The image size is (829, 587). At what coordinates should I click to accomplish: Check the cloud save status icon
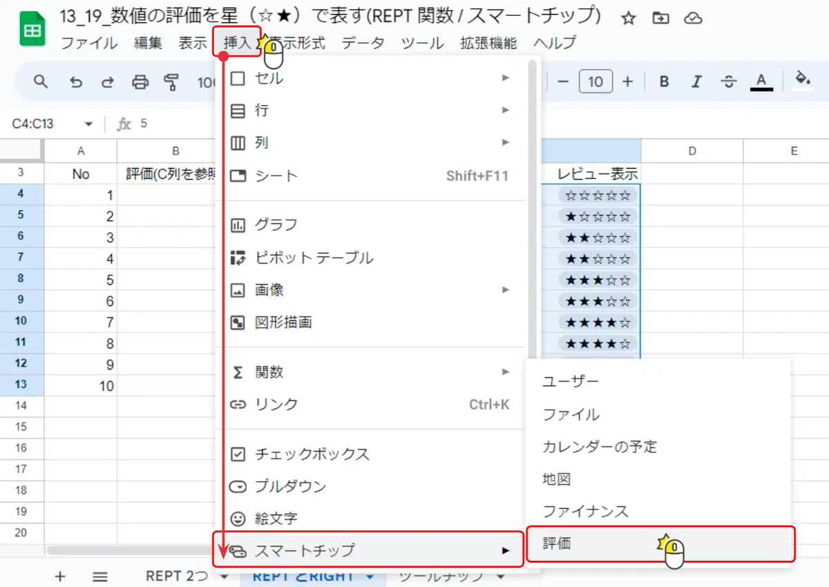[692, 19]
